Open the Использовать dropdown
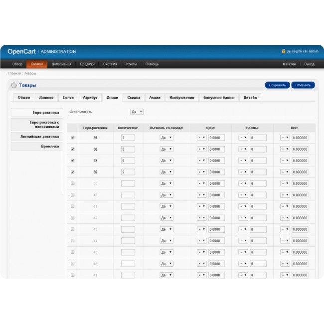Image resolution: width=324 pixels, height=324 pixels. 137,112
